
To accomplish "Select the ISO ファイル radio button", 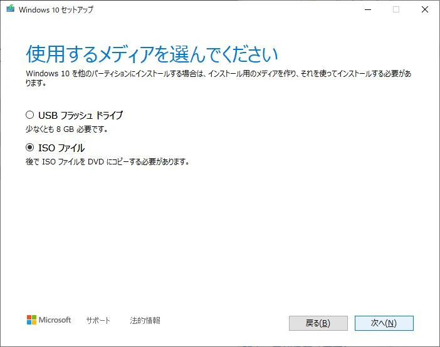I will tap(29, 147).
